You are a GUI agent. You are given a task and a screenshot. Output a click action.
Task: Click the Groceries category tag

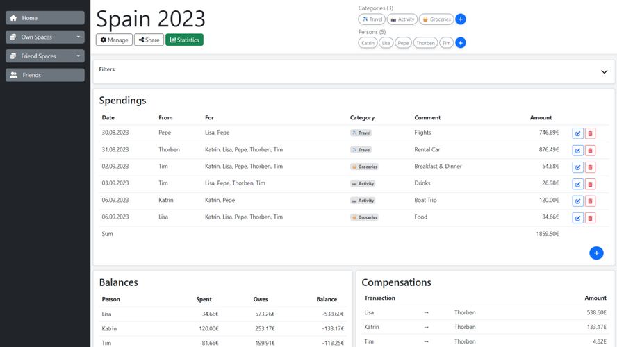pyautogui.click(x=436, y=19)
